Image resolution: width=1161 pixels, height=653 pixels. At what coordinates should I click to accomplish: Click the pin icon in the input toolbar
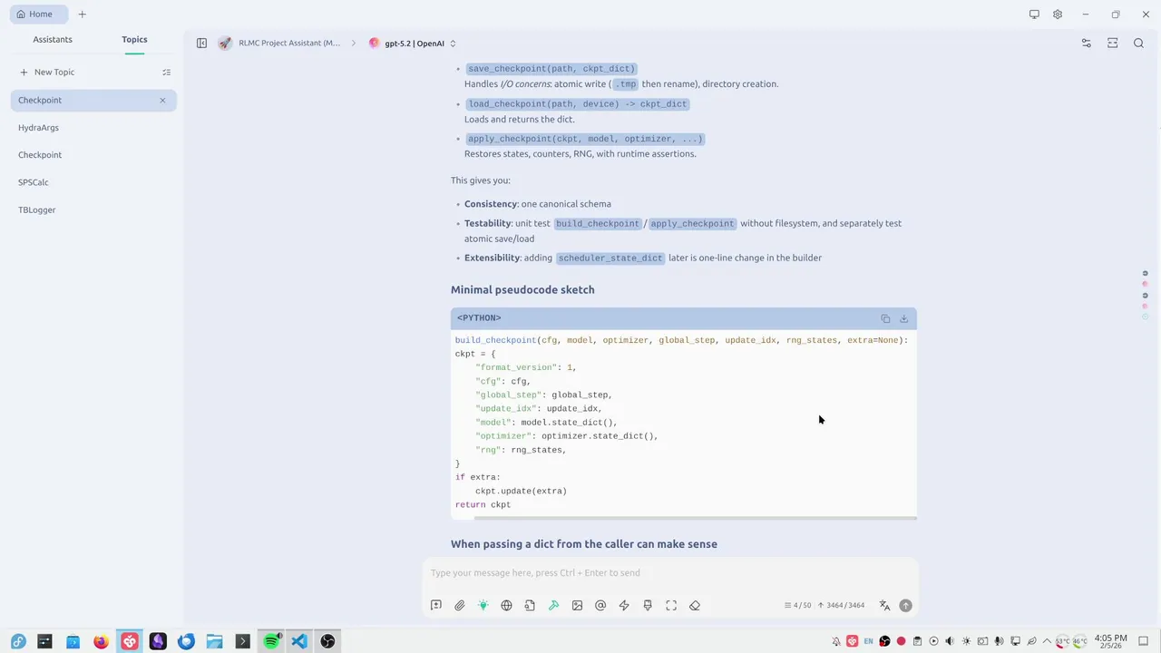pyautogui.click(x=648, y=606)
